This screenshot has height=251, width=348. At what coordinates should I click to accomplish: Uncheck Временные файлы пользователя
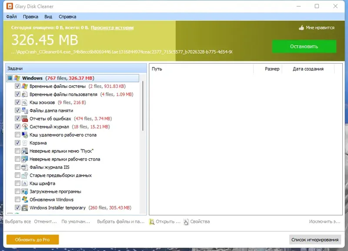17,94
